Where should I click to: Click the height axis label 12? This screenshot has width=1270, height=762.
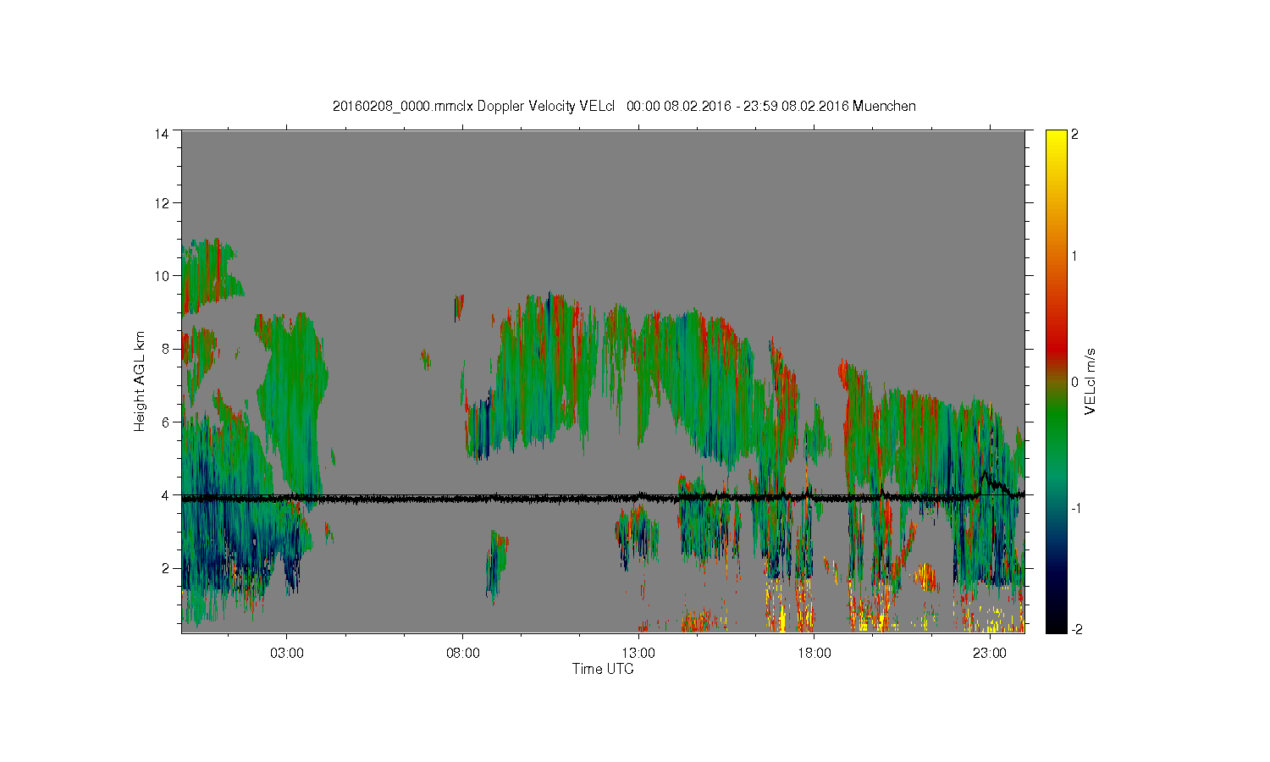pyautogui.click(x=162, y=202)
